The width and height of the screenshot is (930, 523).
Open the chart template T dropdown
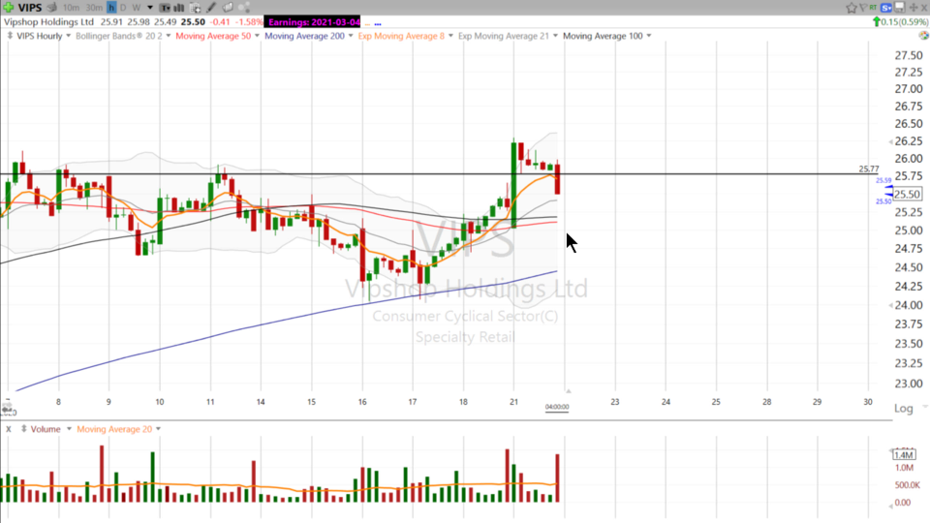(165, 8)
